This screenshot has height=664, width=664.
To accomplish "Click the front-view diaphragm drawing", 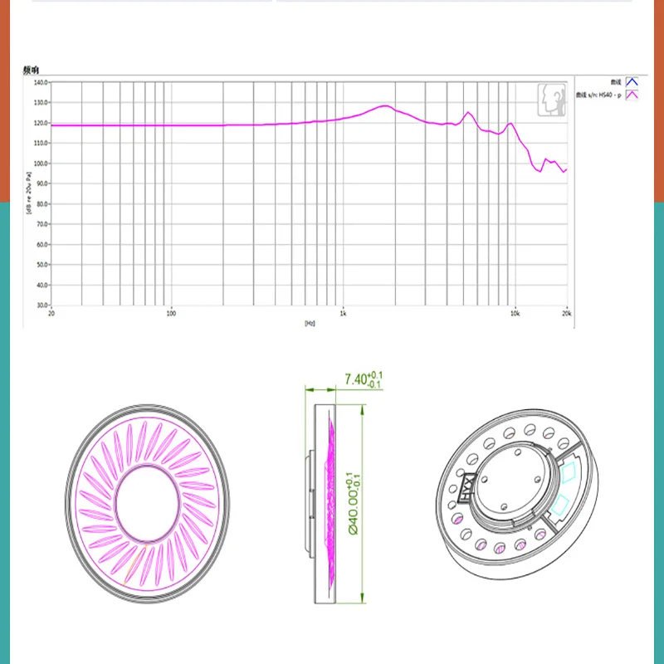I will point(148,504).
